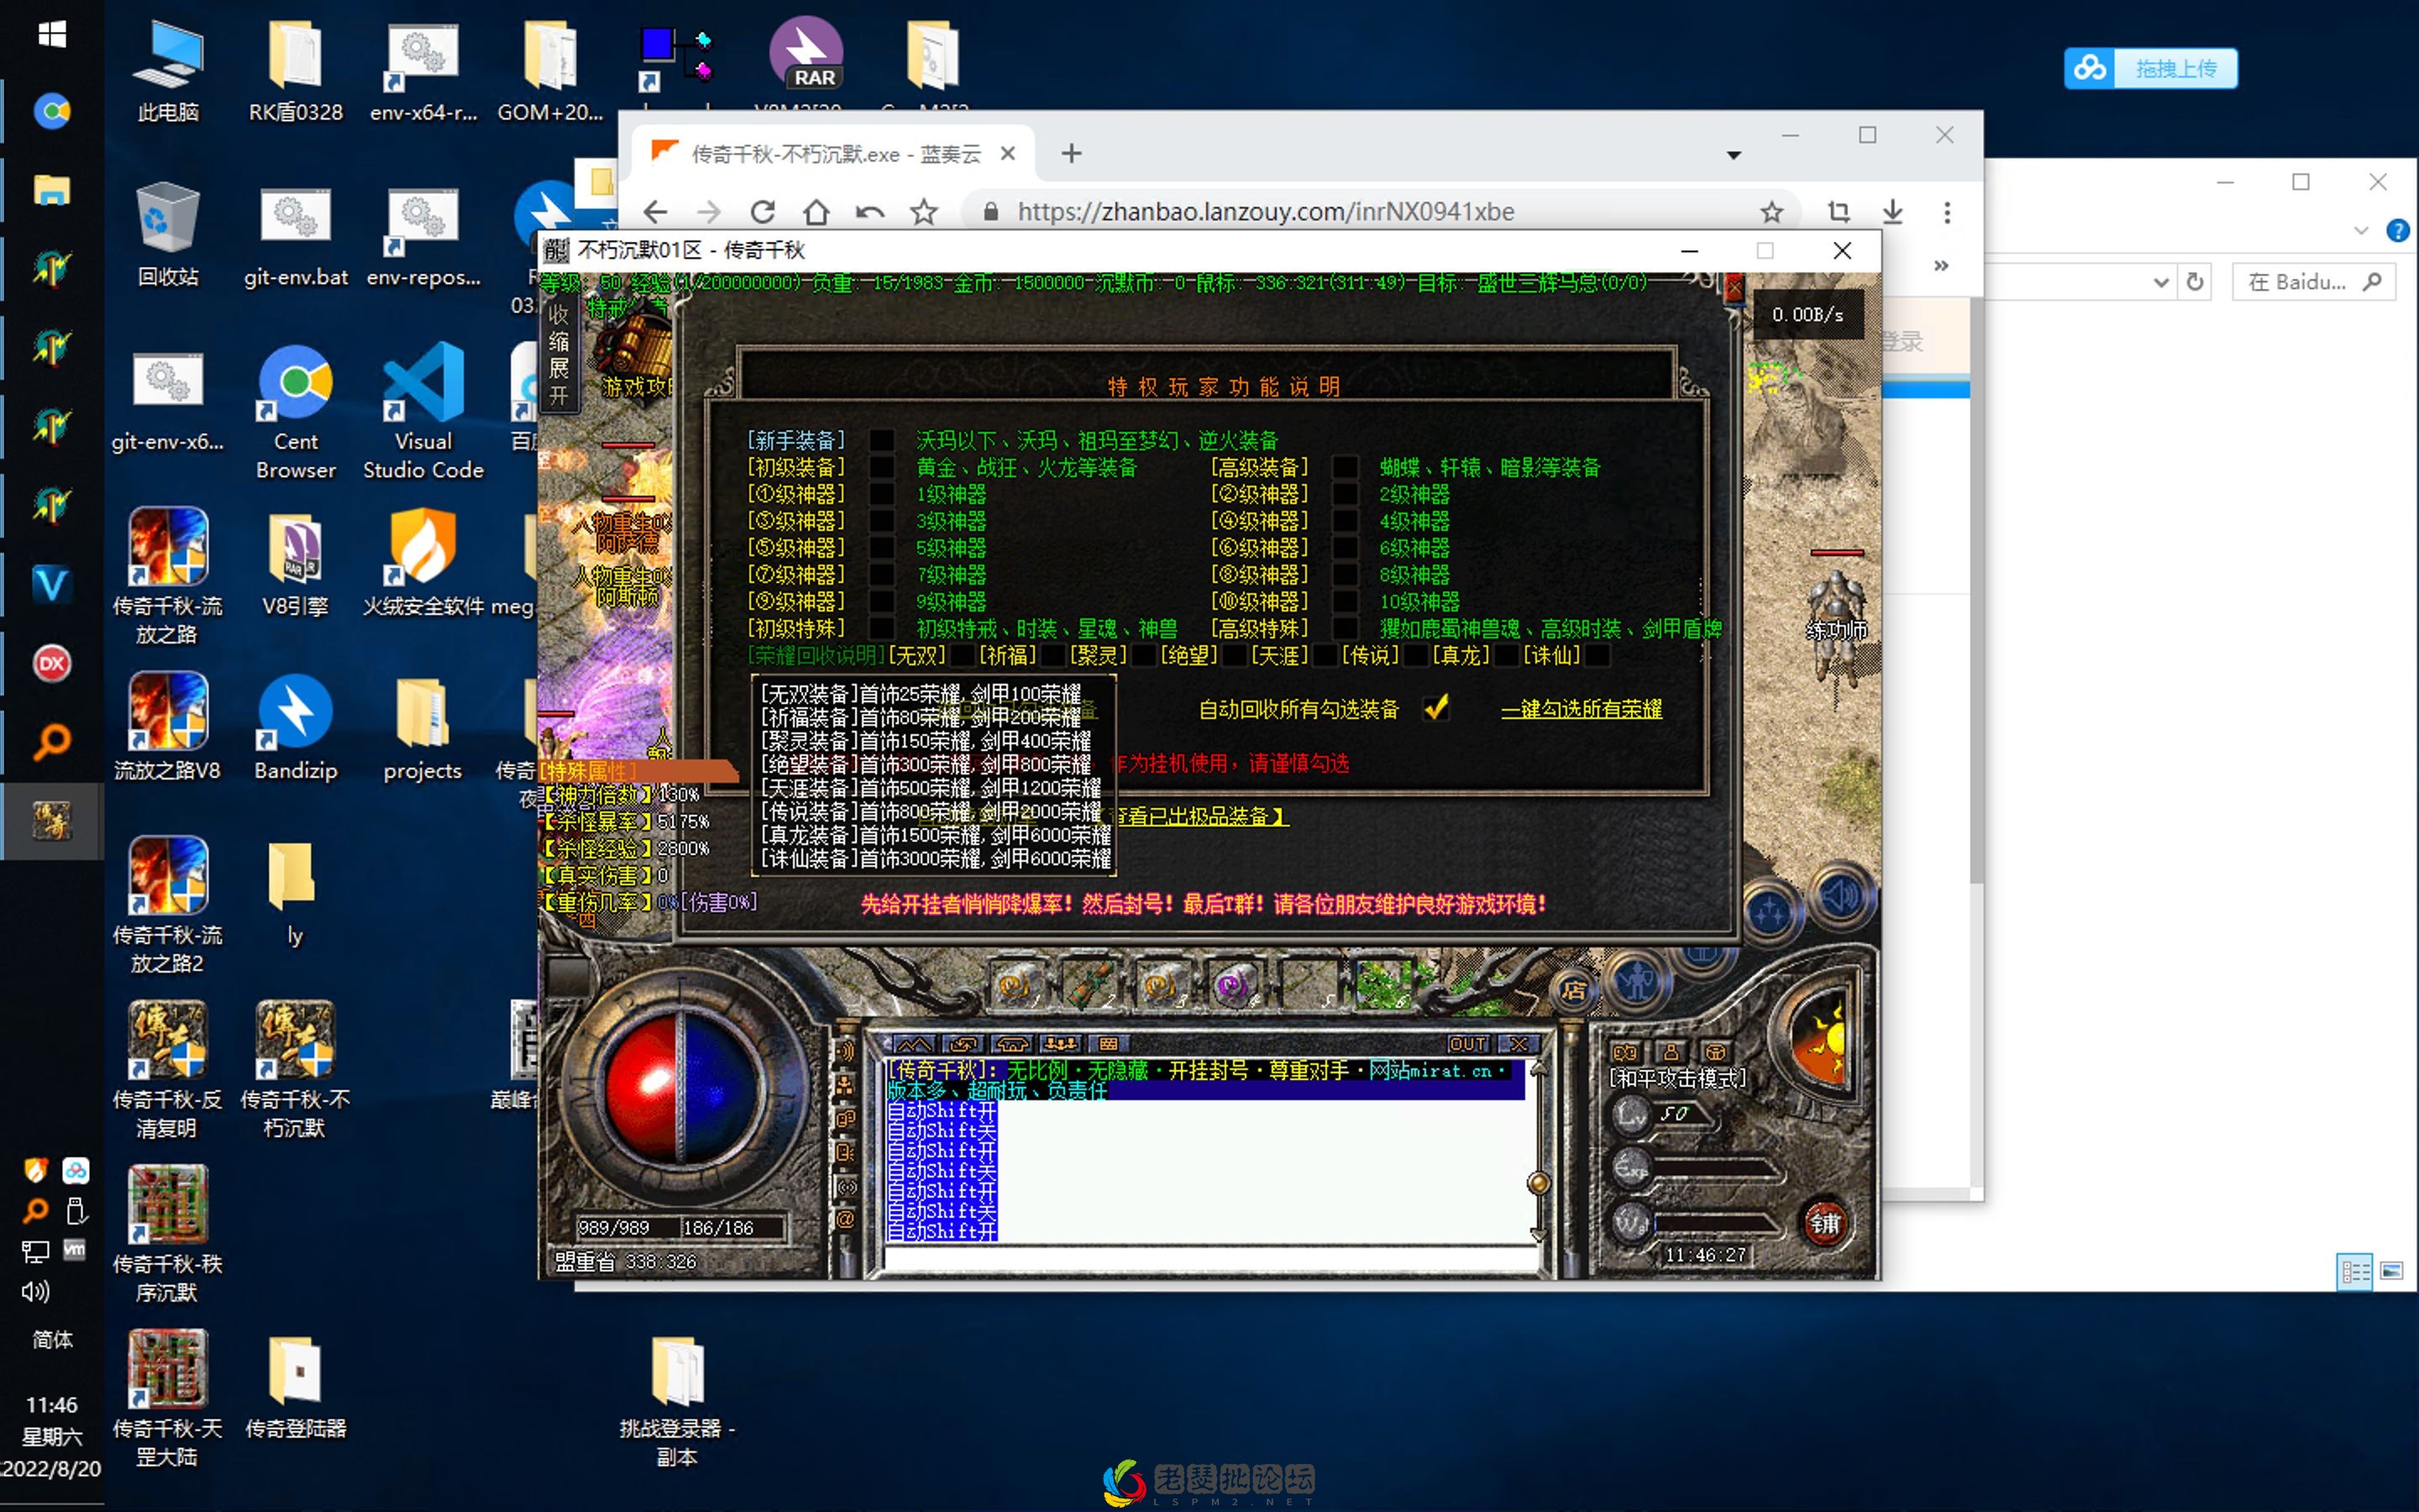Tick the 无双 glory recycle checkbox
2419x1512 pixels.
point(961,655)
